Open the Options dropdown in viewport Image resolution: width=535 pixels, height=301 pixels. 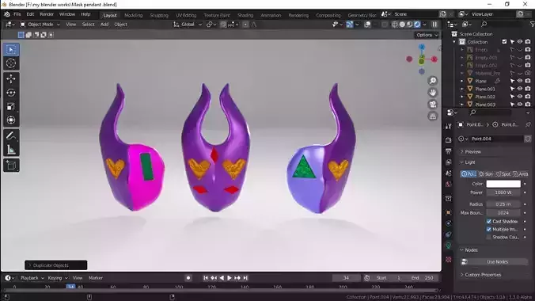point(427,35)
